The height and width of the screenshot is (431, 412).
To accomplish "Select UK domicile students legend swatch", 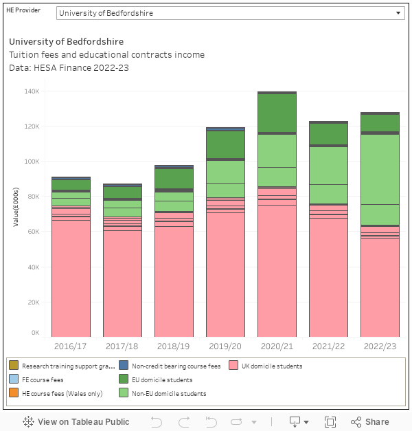I will 233,366.
